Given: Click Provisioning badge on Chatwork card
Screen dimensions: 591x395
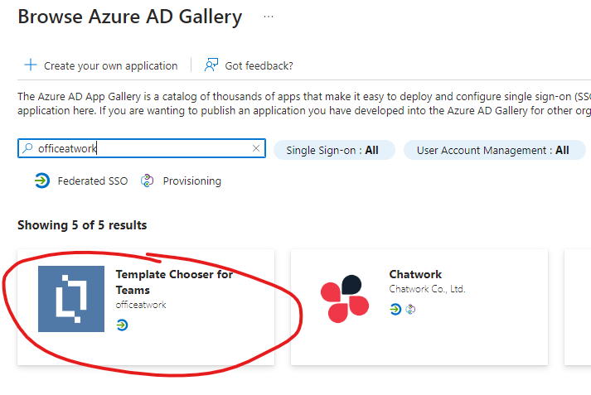Looking at the screenshot, I should (409, 309).
